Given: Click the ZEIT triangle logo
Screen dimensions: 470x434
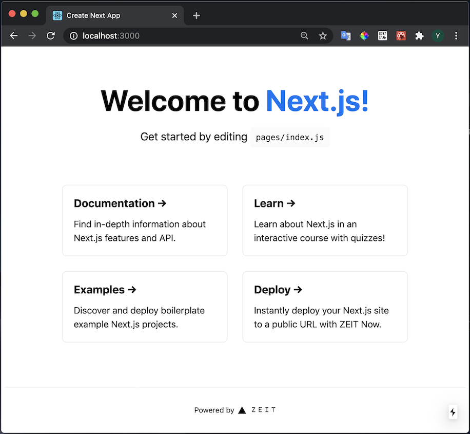Looking at the screenshot, I should [x=242, y=410].
